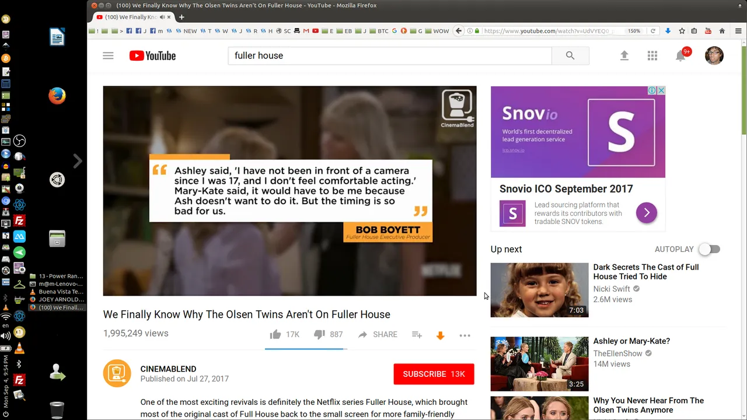Image resolution: width=747 pixels, height=420 pixels.
Task: Switch to the 'JOEY ARNOLD...' window entry
Action: (x=57, y=299)
